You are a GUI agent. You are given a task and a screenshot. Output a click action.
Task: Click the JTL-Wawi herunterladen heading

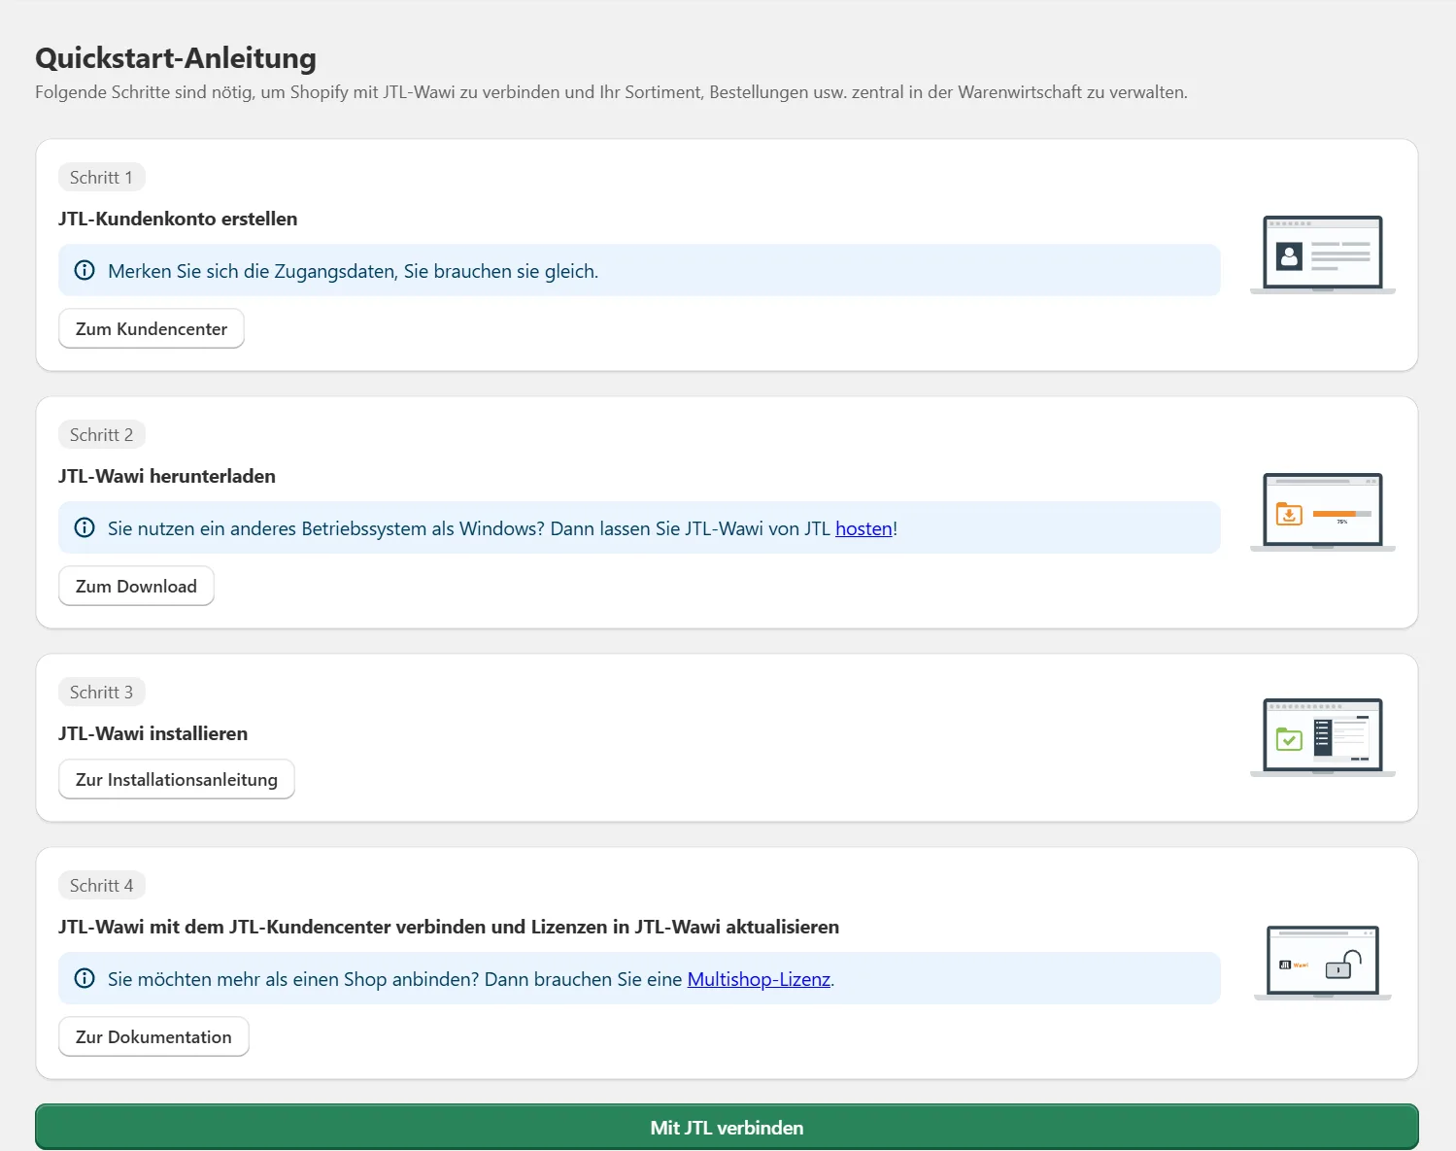click(167, 476)
